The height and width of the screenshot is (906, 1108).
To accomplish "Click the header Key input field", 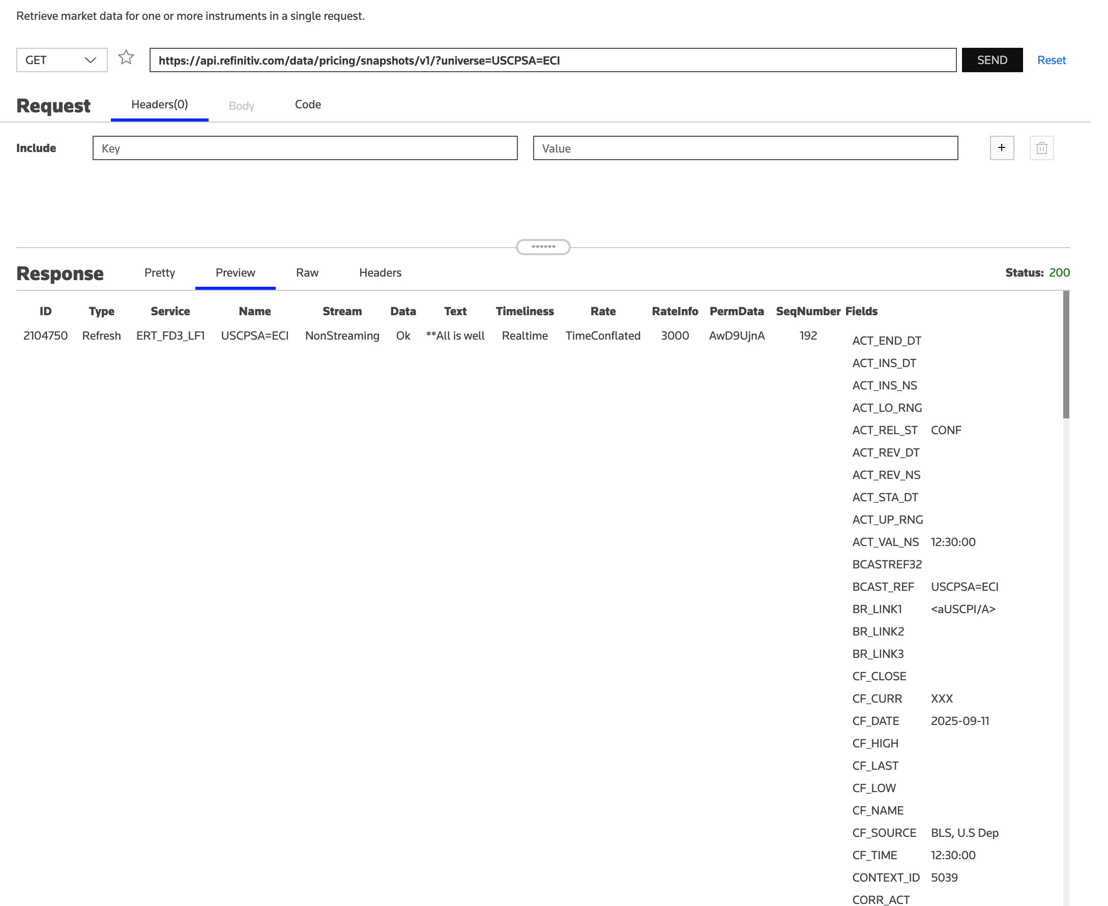I will 304,148.
